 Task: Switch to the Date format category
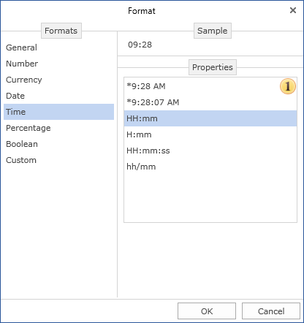click(x=58, y=96)
